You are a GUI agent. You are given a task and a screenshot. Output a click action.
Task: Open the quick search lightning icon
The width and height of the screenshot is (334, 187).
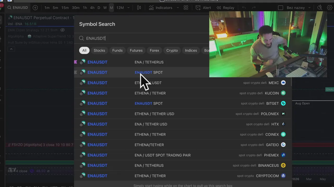pyautogui.click(x=320, y=8)
